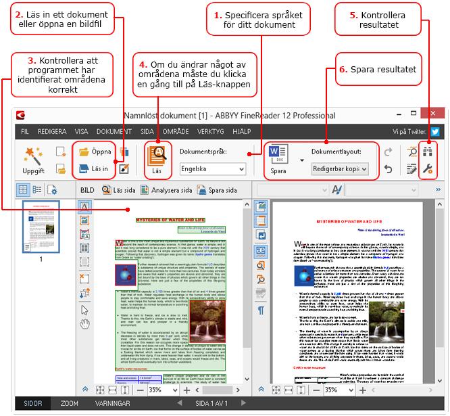Open the VERKTYG menu
This screenshot has height=416, width=450.
[210, 132]
